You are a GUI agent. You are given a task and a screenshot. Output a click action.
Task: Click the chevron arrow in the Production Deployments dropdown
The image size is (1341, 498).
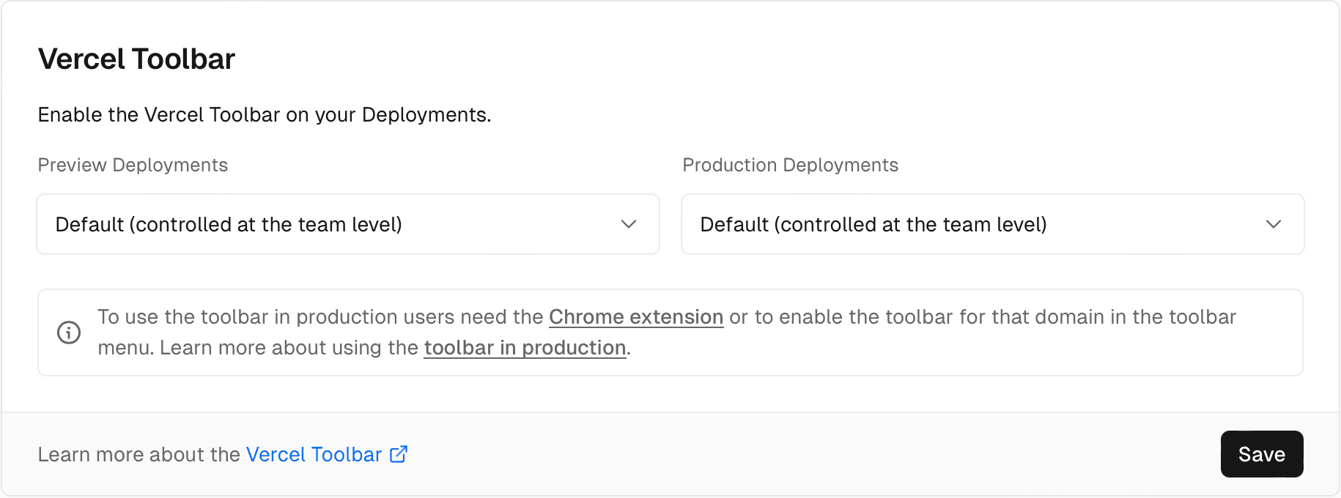pos(1273,224)
